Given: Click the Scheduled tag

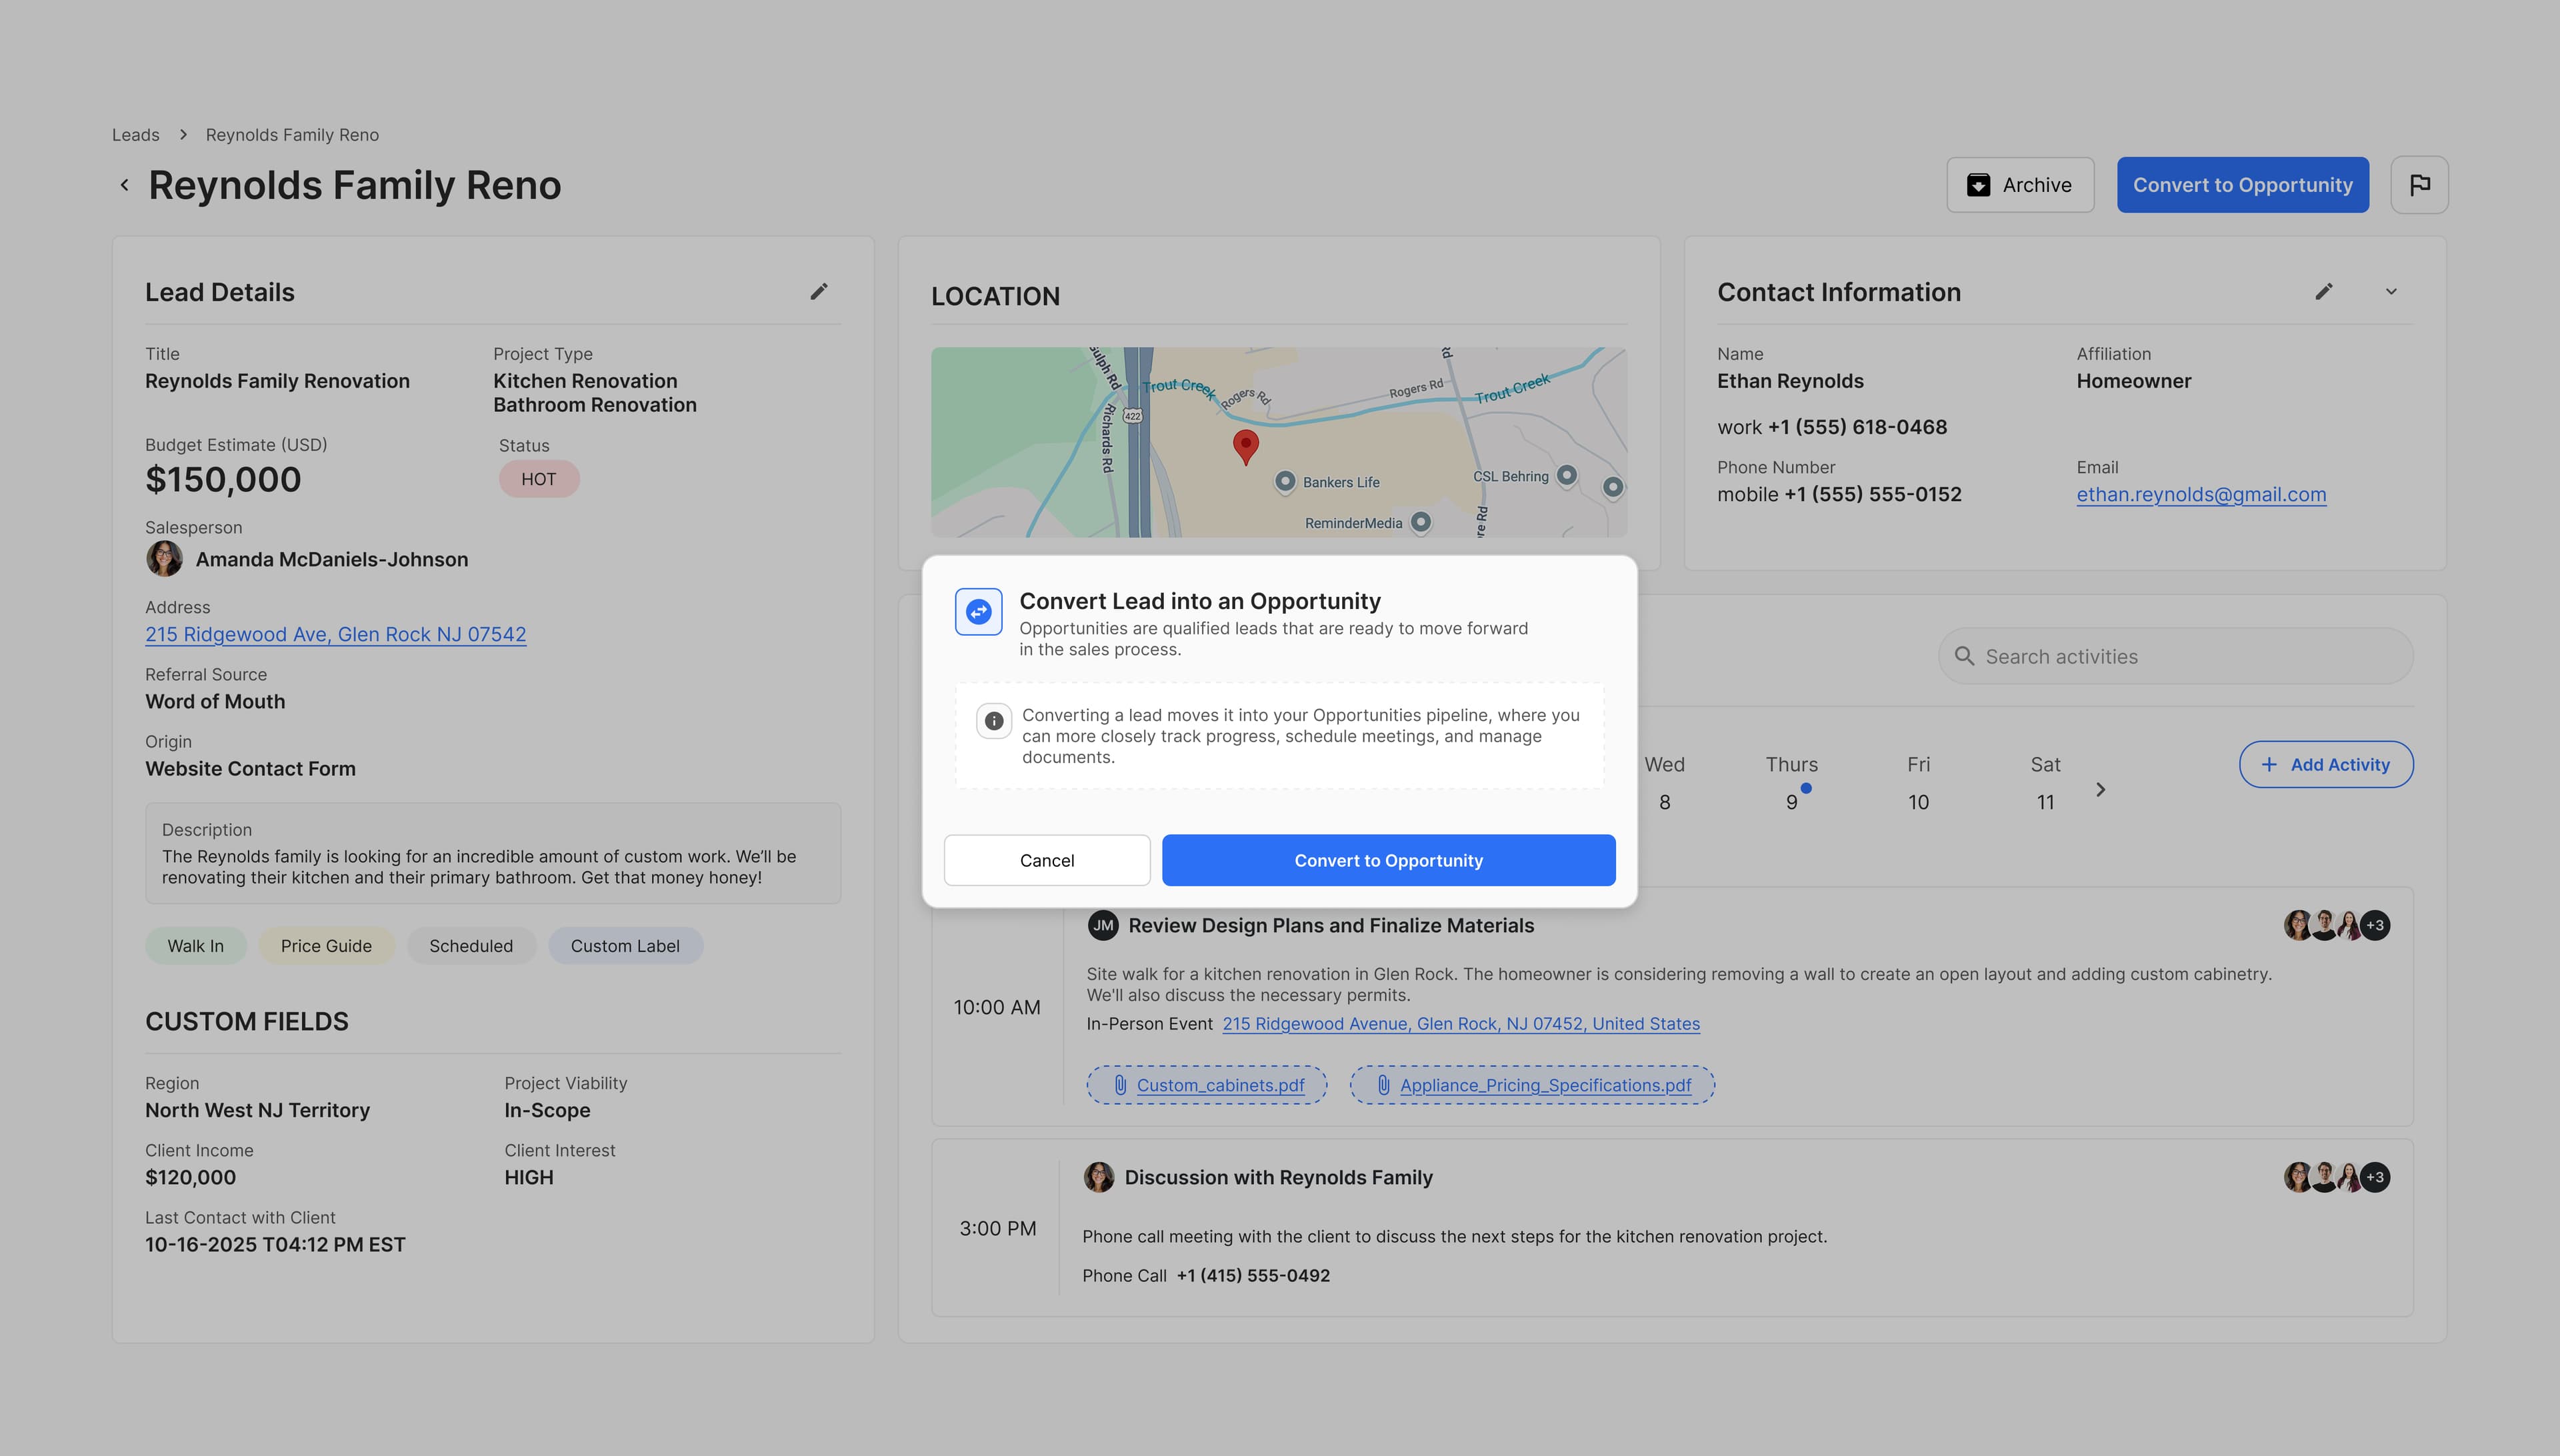Looking at the screenshot, I should click(471, 946).
